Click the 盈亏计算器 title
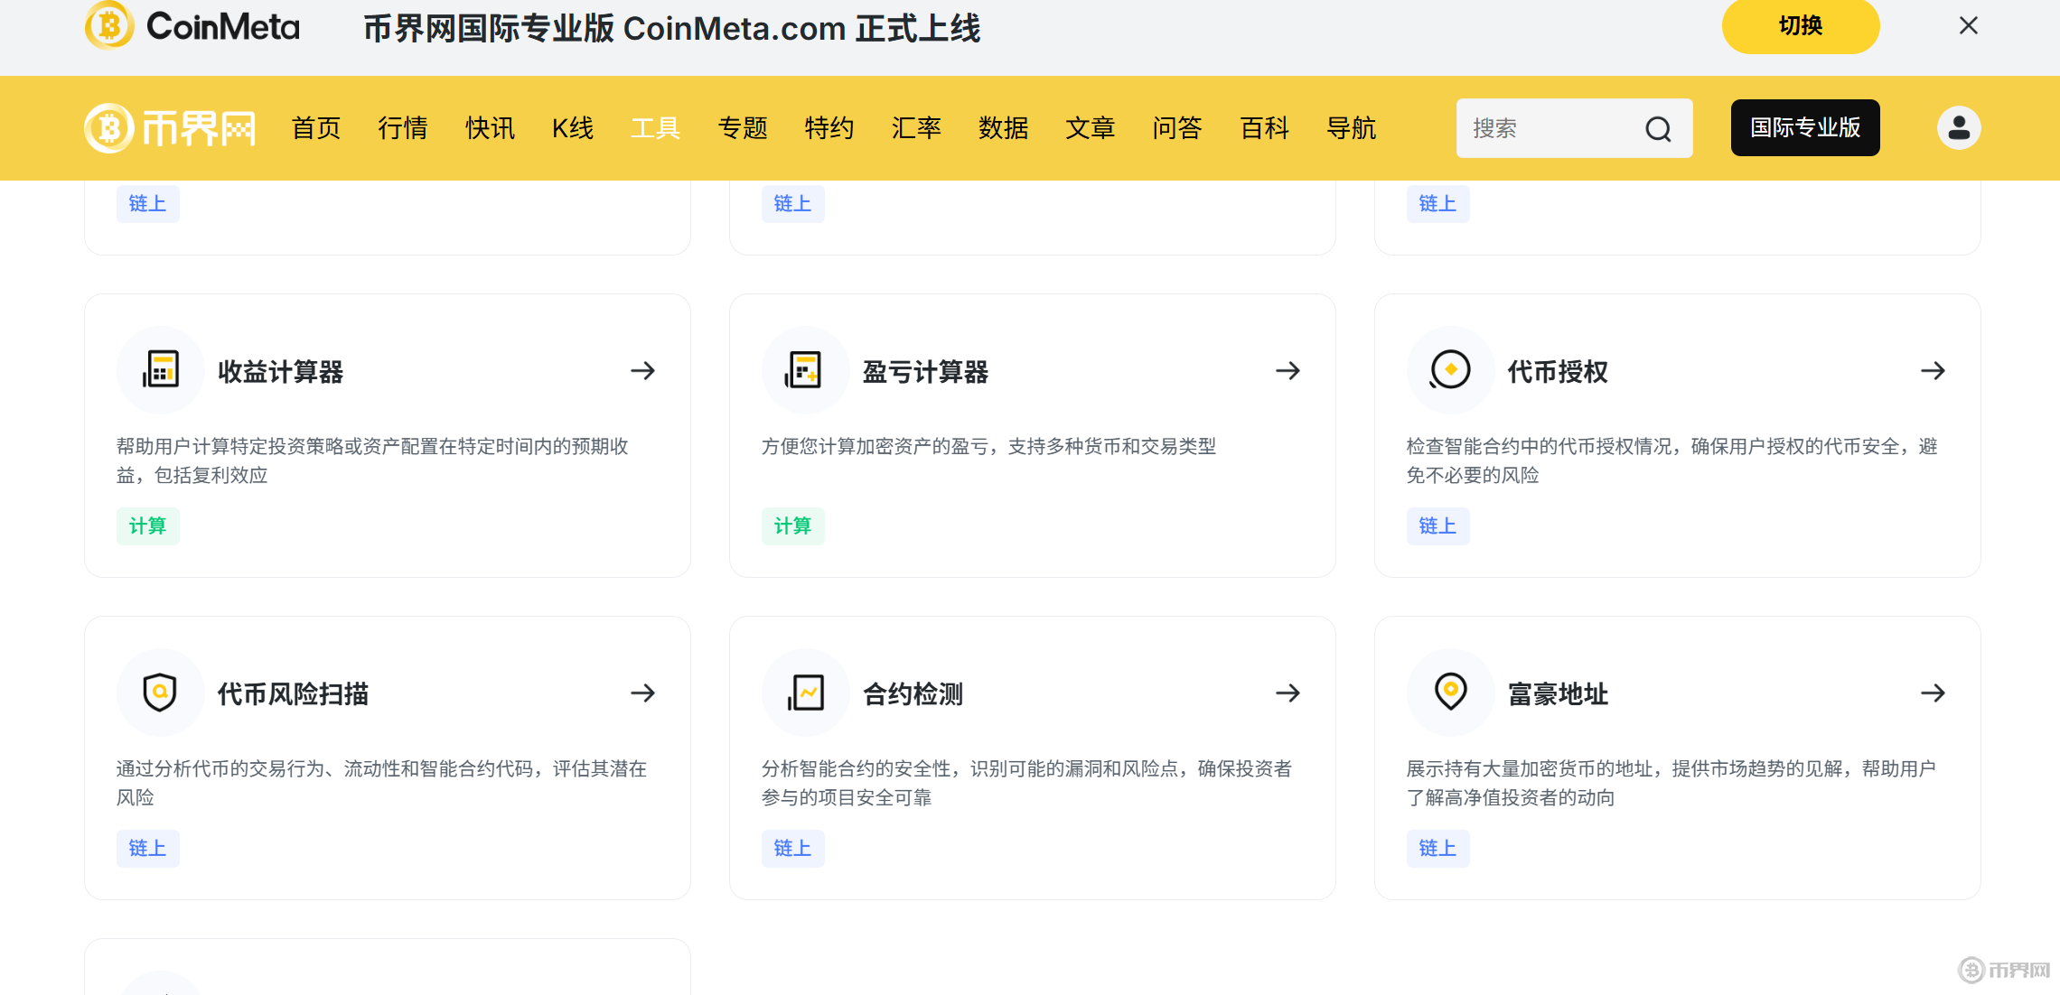The height and width of the screenshot is (995, 2060). [926, 371]
